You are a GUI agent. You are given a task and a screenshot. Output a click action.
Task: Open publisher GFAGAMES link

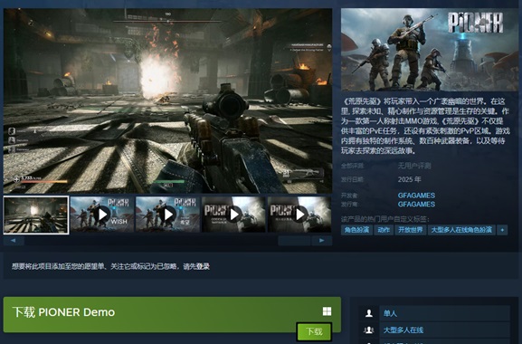[x=416, y=204]
